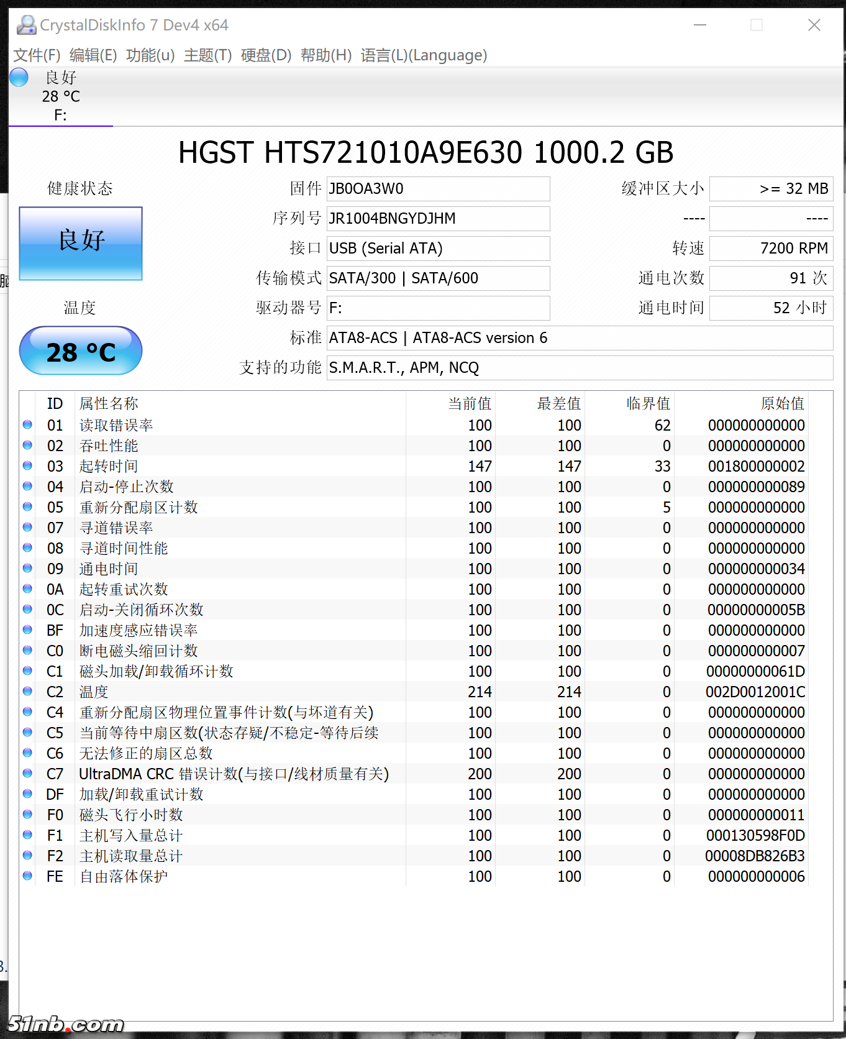
Task: Open the 功能(u) menu
Action: [x=150, y=55]
